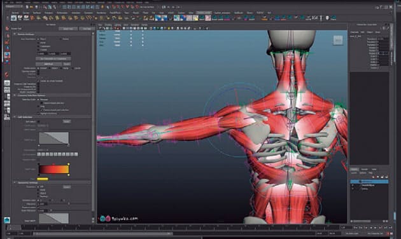Collapse the Move Settings section
This screenshot has width=401, height=239.
tap(15, 34)
